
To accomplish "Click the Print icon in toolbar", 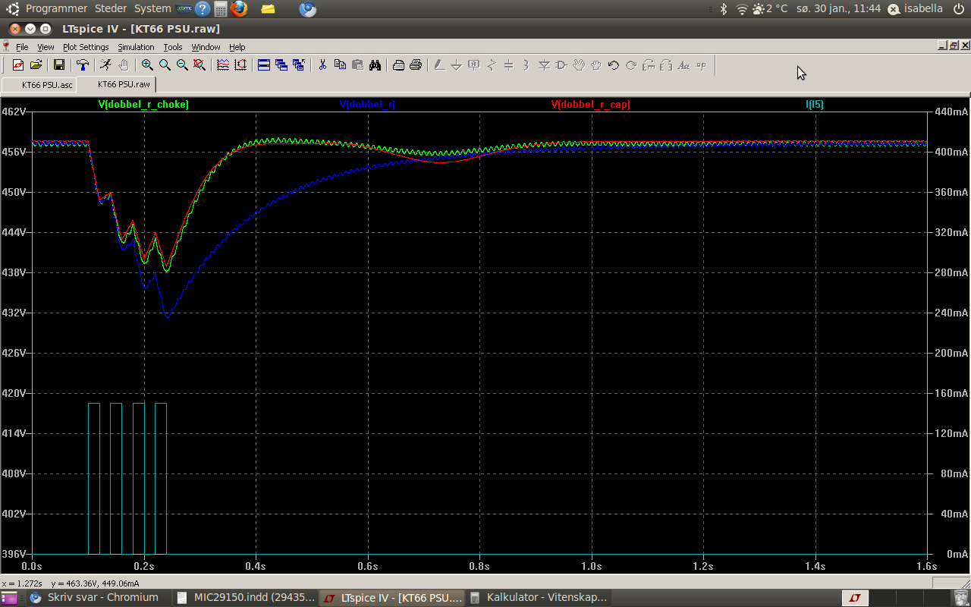I will click(x=416, y=65).
